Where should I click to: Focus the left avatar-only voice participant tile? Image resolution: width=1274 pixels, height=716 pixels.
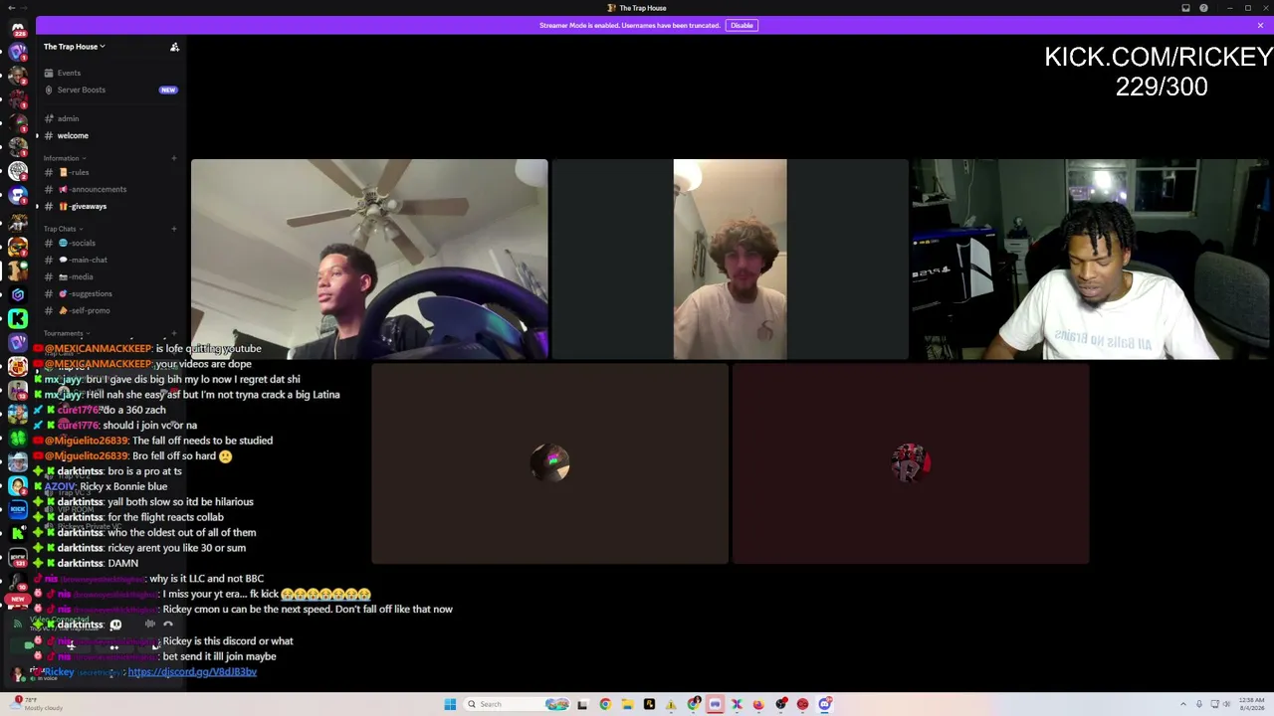549,463
